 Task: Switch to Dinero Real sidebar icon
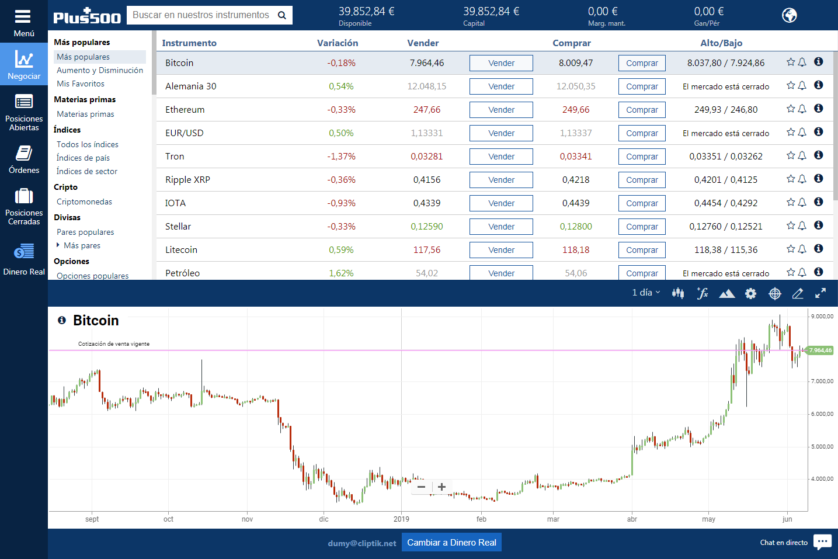coord(24,259)
